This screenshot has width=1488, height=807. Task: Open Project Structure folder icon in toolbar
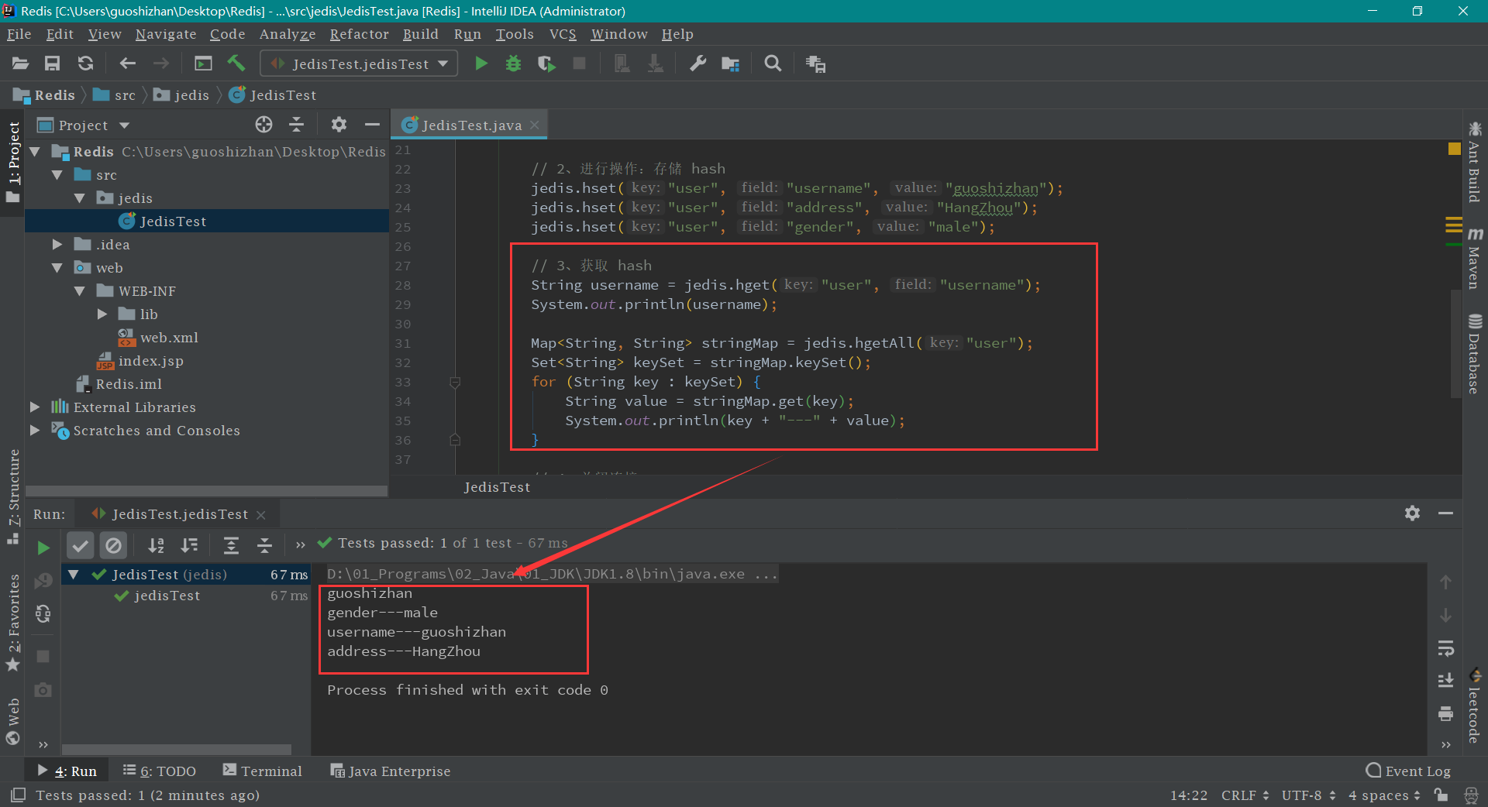tap(730, 64)
